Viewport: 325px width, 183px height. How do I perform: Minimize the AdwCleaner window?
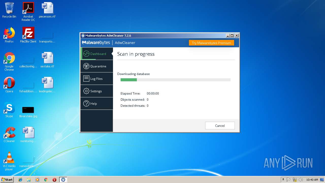point(228,36)
